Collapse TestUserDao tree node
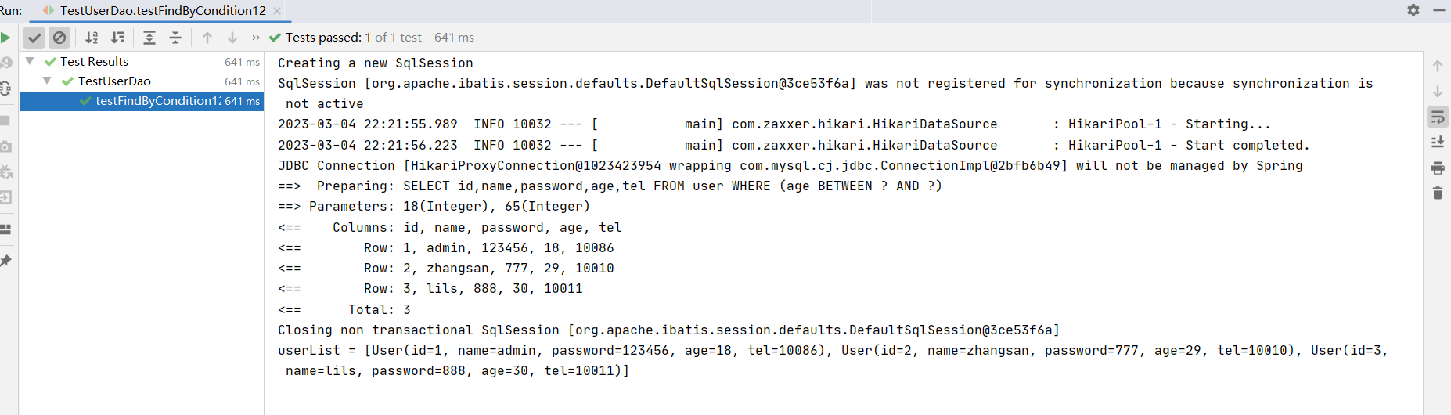 (x=47, y=81)
